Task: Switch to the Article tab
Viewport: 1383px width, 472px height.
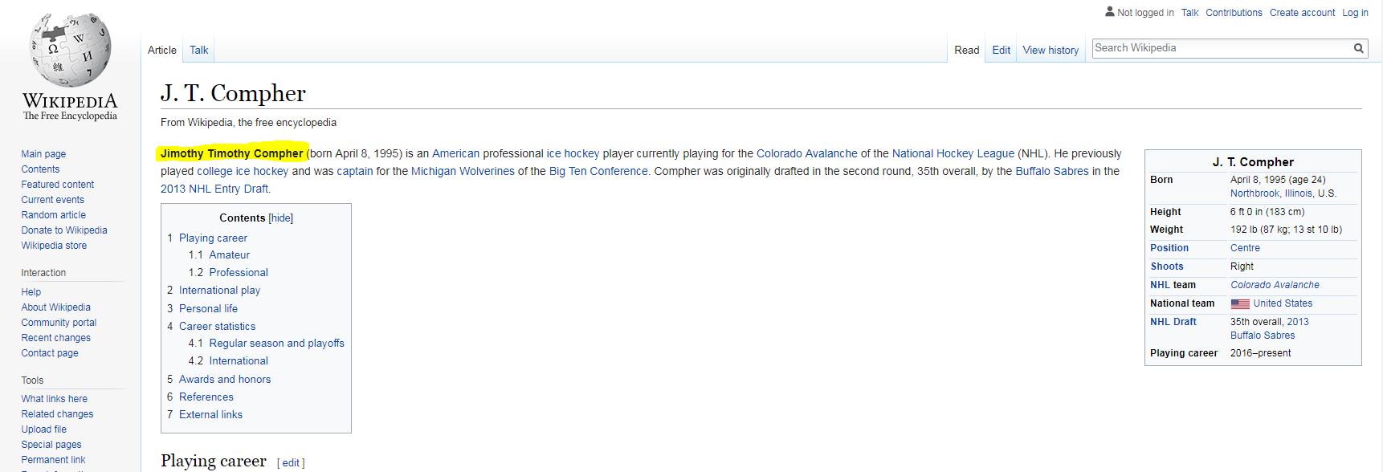Action: click(x=162, y=50)
